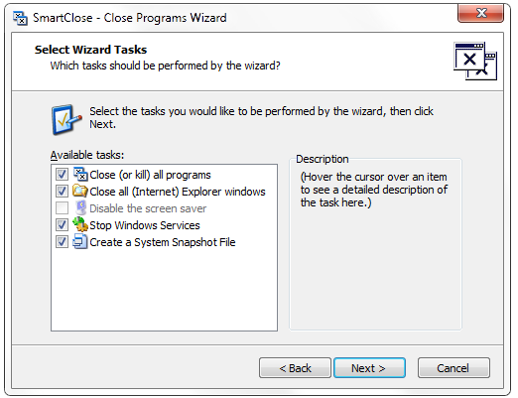Close the SmartClose wizard window
Screen dimensions: 518x398
click(481, 13)
